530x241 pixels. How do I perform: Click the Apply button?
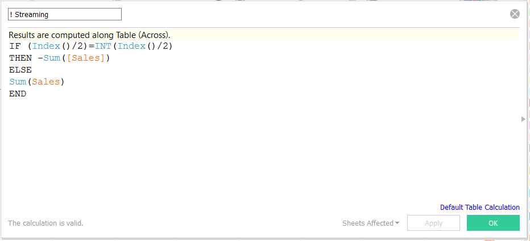(433, 223)
